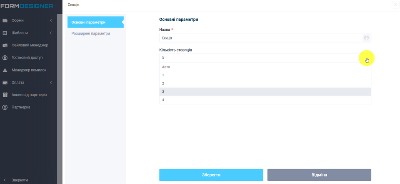Click the partner offers gift icon
Viewport: 400px width, 184px height.
pos(5,95)
